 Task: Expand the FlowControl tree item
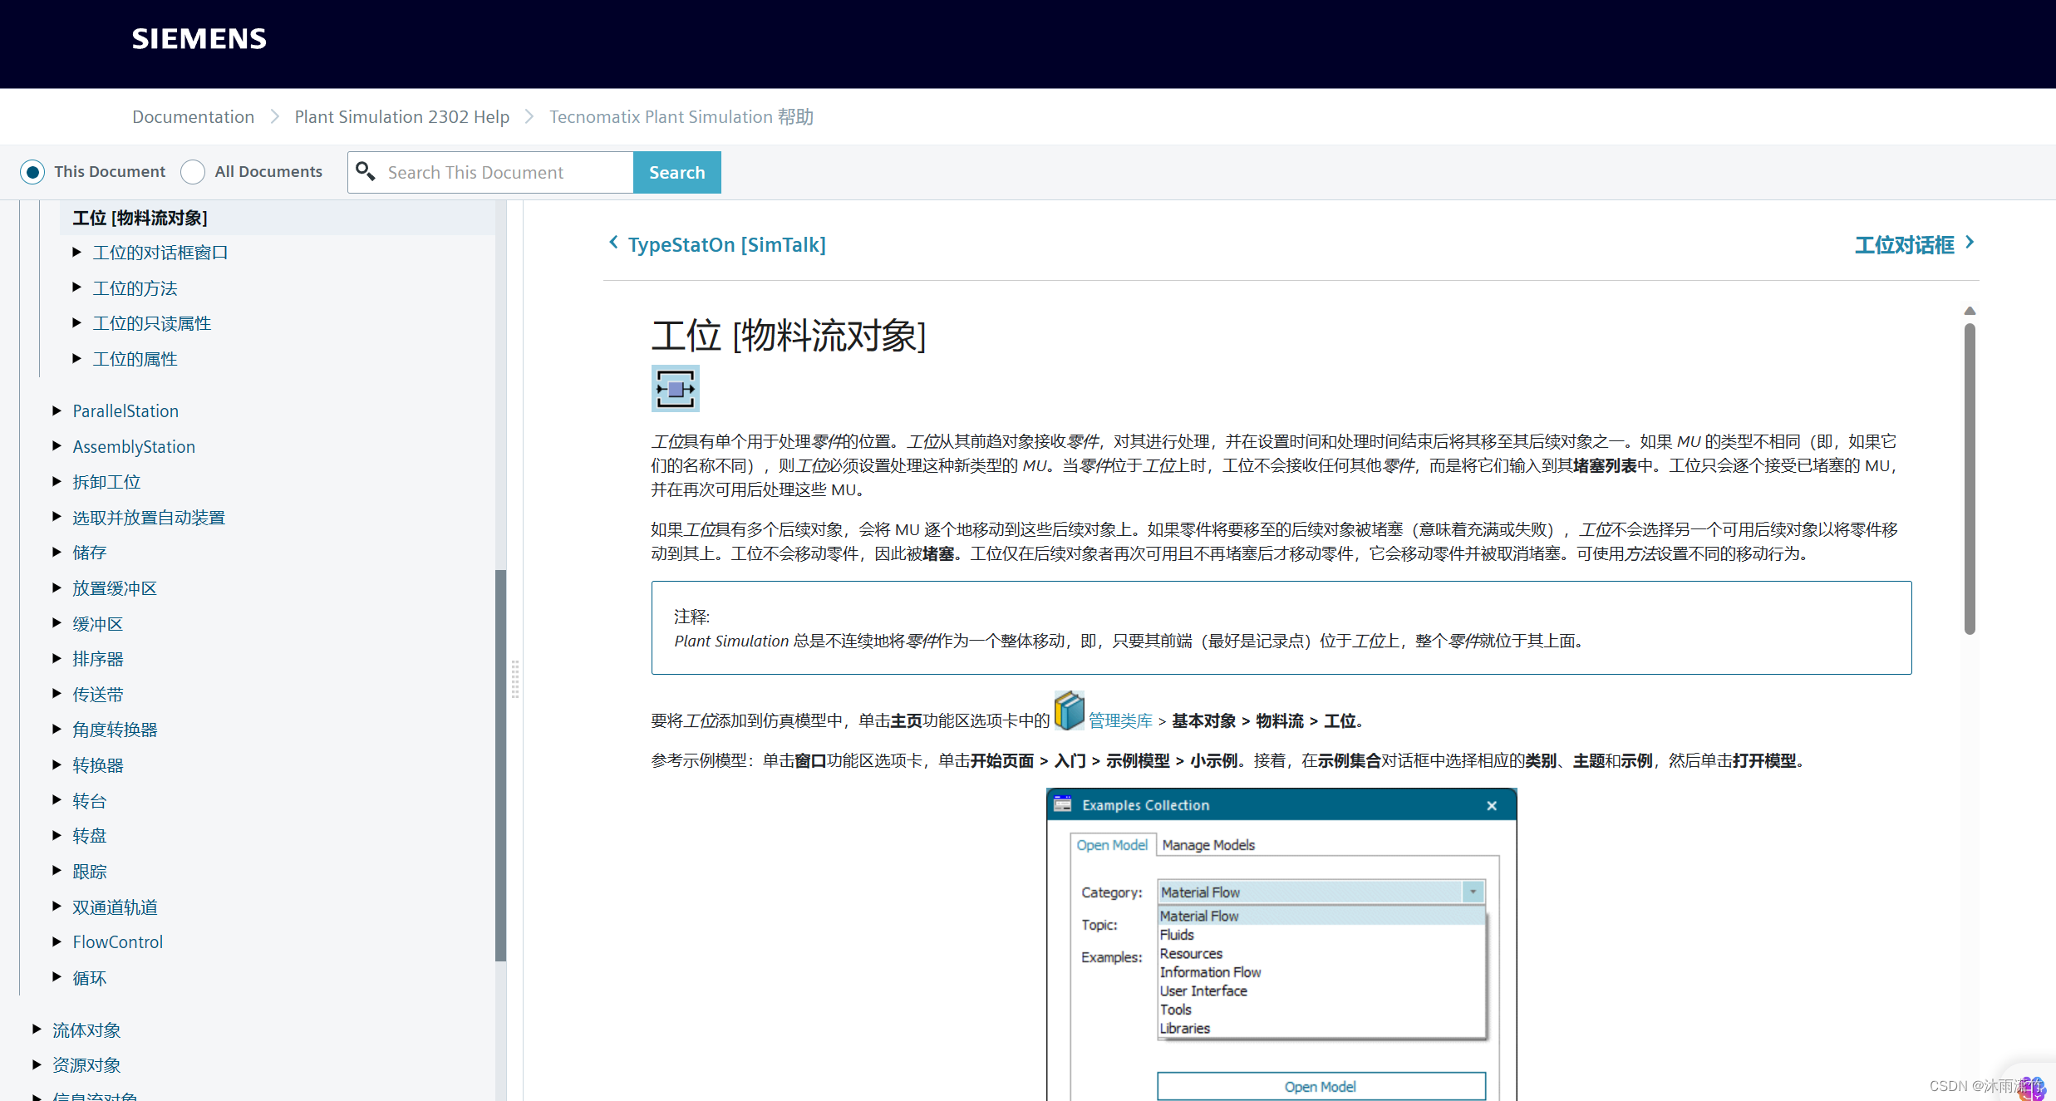pos(54,942)
